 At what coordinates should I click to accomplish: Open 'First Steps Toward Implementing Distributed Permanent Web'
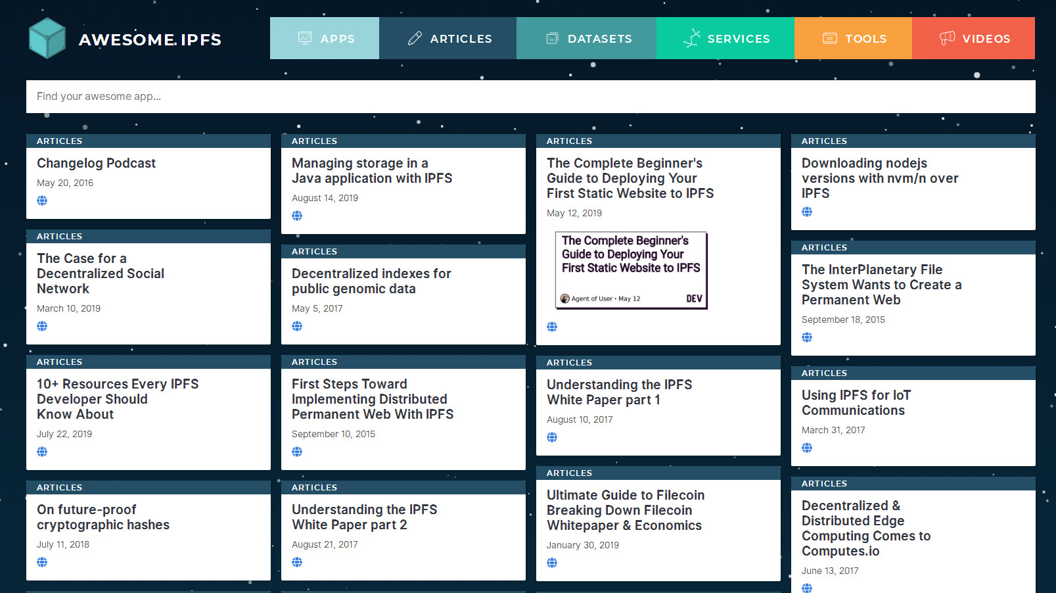[x=373, y=399]
